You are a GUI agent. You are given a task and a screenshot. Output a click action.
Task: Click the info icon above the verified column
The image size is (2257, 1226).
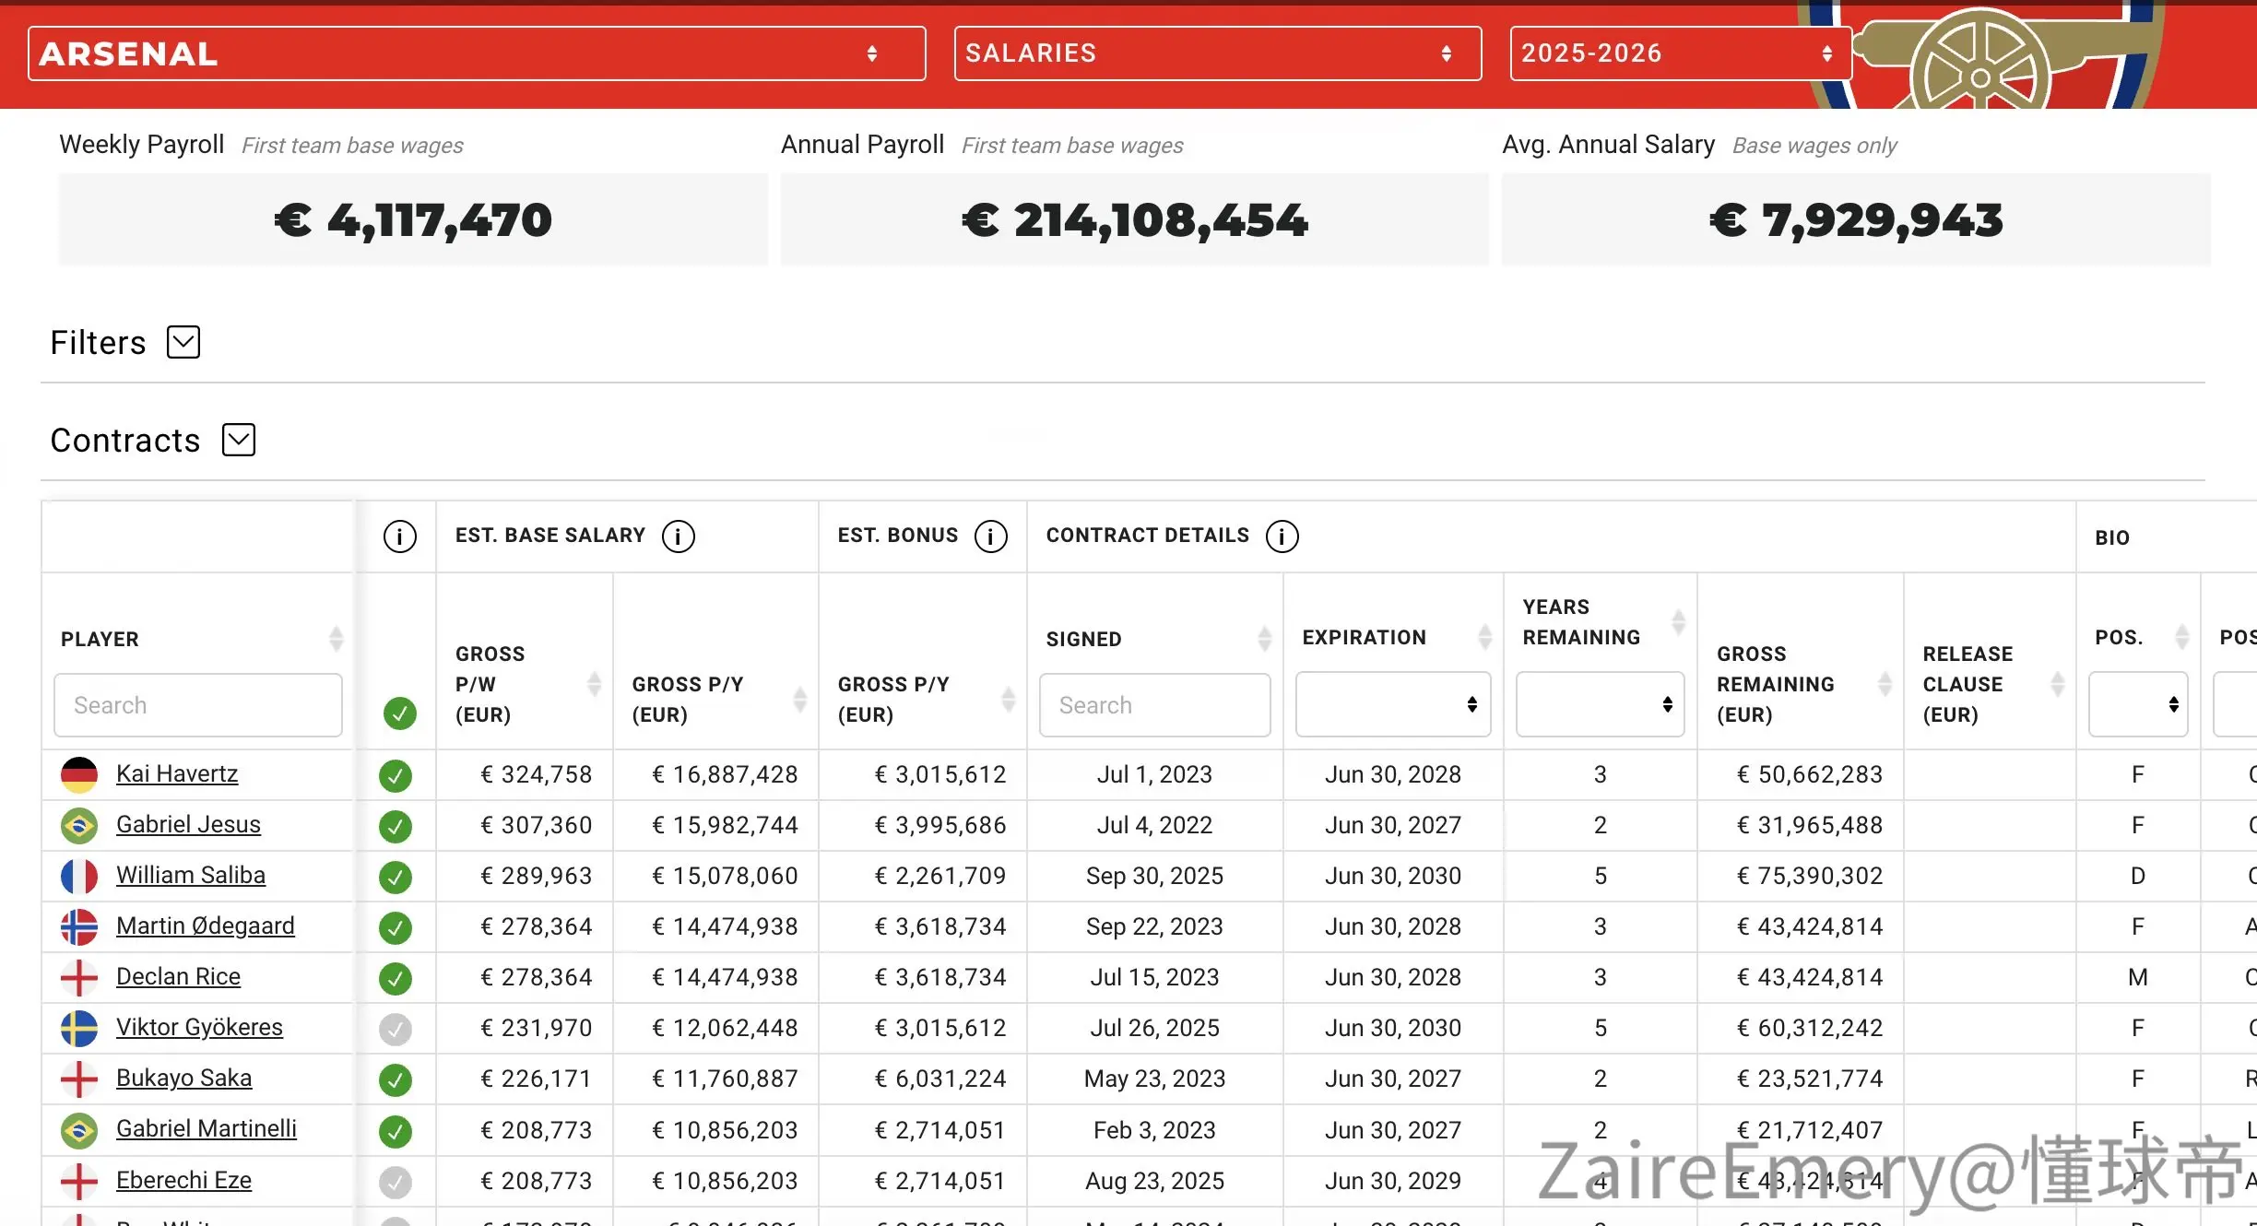pos(399,536)
